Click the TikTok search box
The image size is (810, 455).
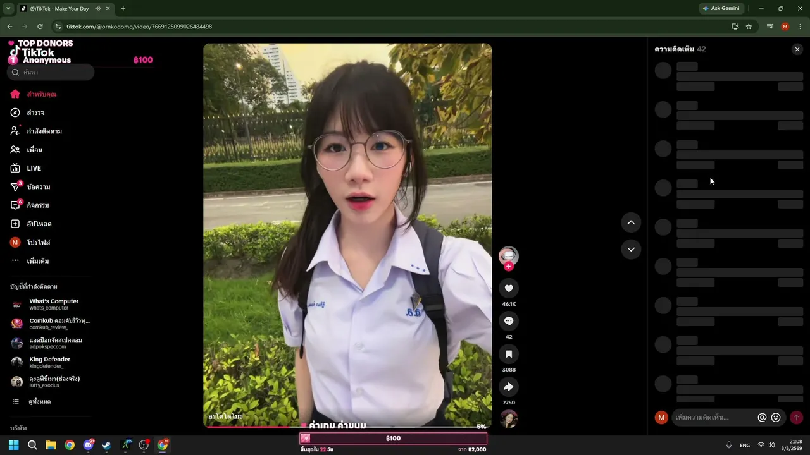51,72
